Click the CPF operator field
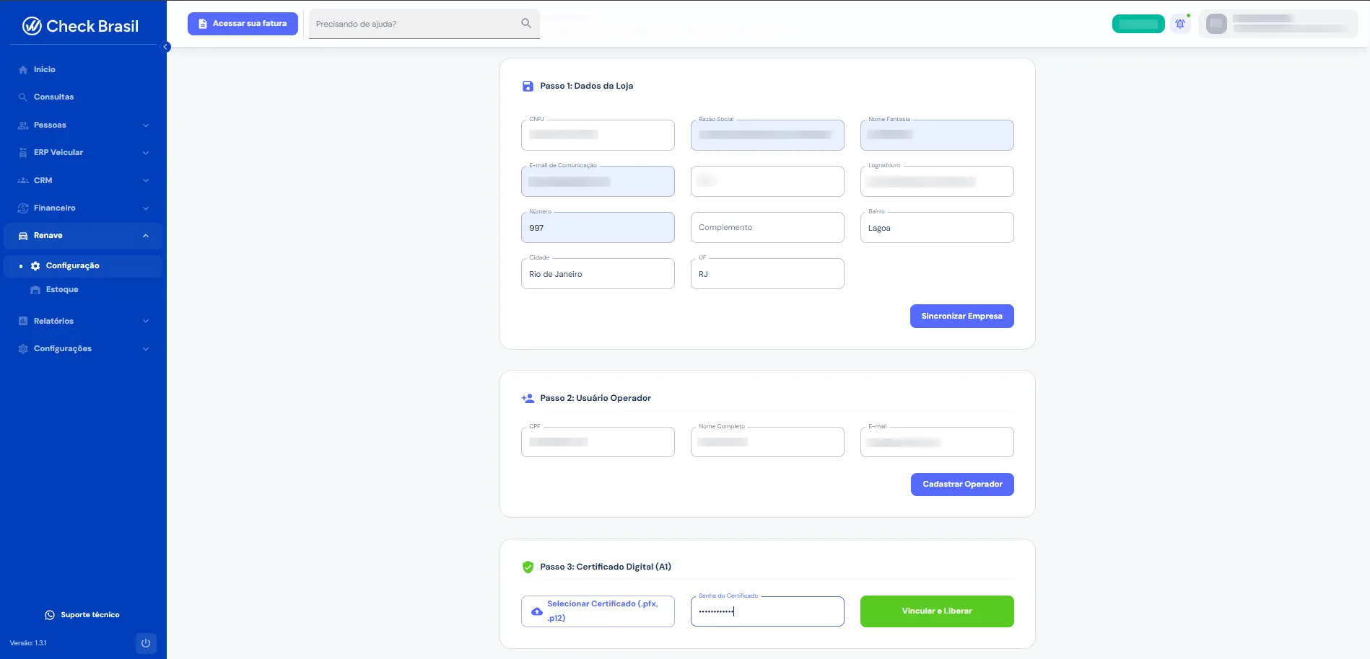This screenshot has height=659, width=1370. tap(598, 442)
